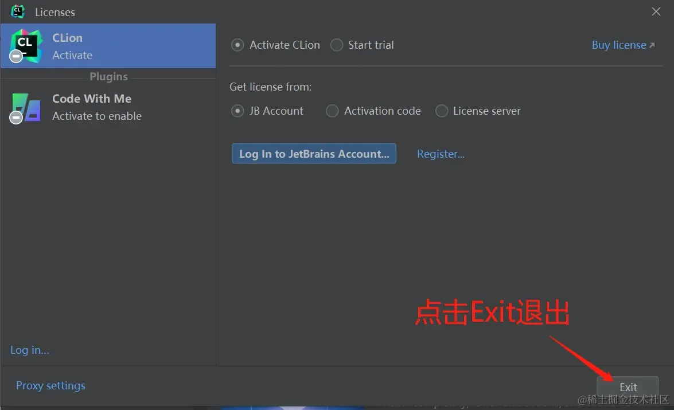
Task: Choose the Start trial radio option
Action: (x=362, y=45)
